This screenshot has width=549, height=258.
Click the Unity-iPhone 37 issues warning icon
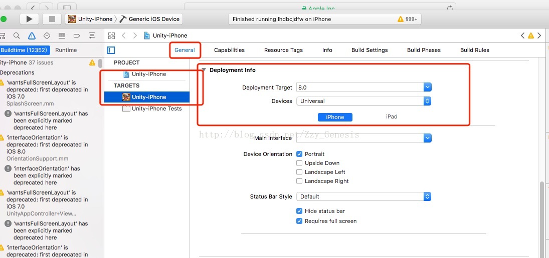tap(92, 63)
